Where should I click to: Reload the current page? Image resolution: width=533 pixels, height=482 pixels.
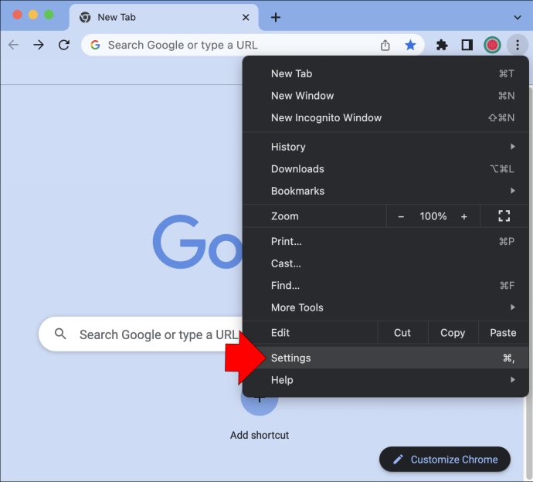point(64,45)
